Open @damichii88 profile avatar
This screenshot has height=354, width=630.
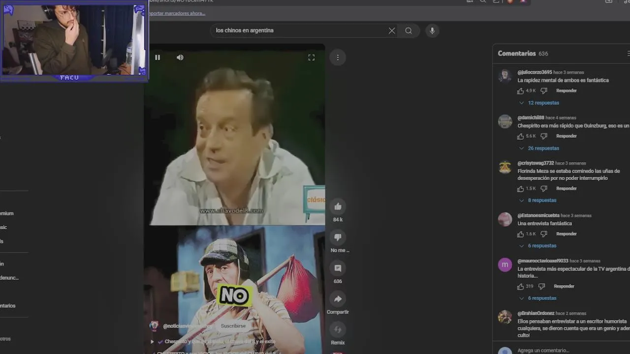(x=505, y=121)
